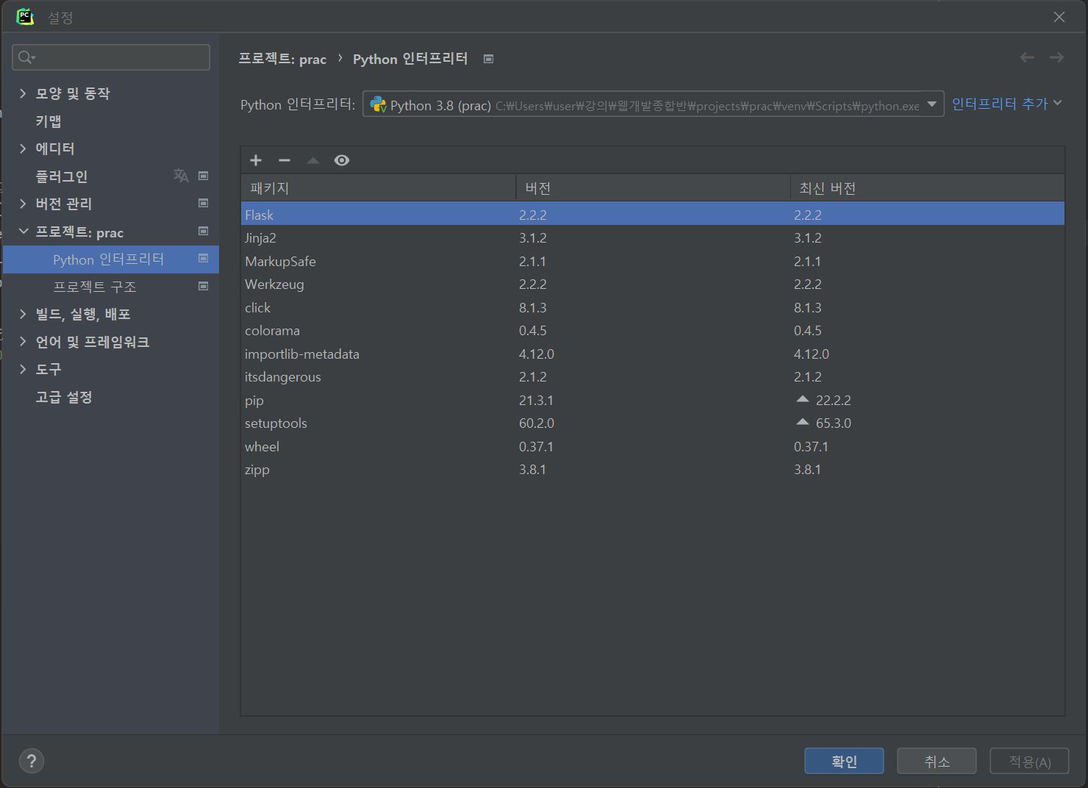Select the setuptools package row
This screenshot has height=788, width=1088.
pos(653,423)
